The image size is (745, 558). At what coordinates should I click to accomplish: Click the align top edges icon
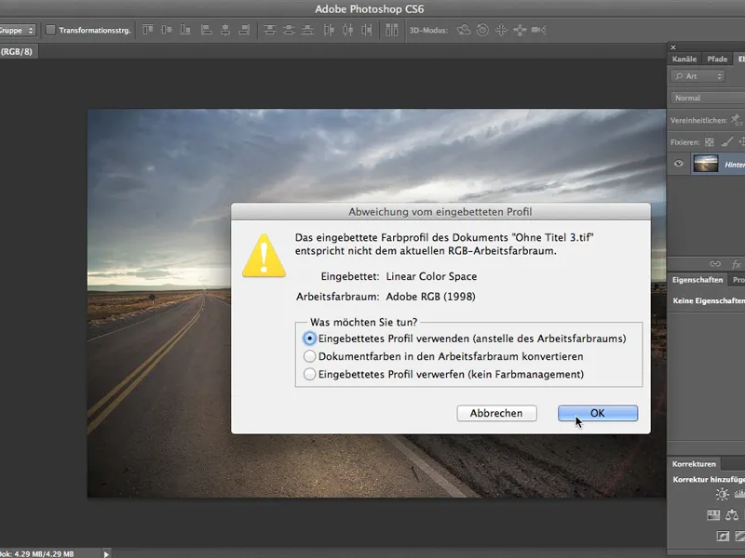tap(148, 30)
